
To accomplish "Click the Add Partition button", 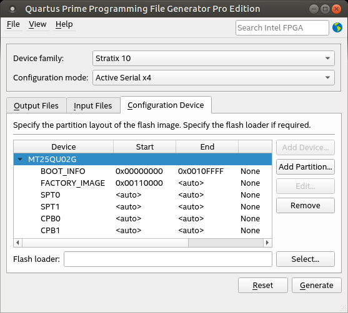I will tap(306, 167).
